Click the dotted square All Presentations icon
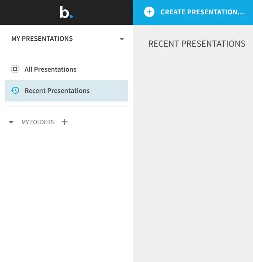 click(x=15, y=69)
